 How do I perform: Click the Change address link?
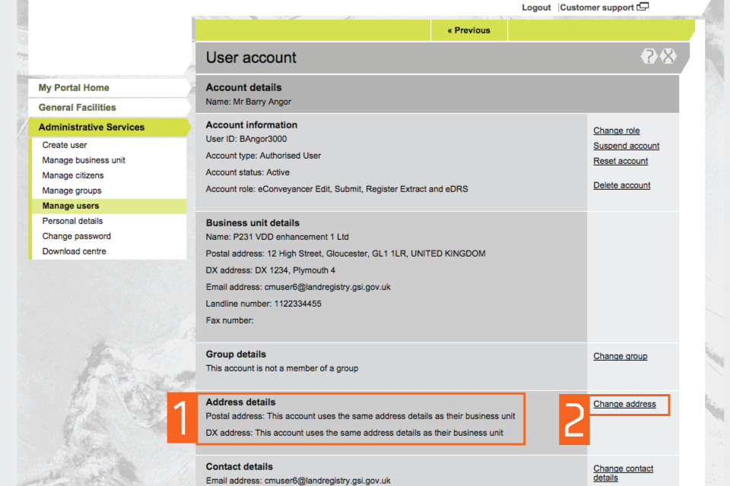click(624, 404)
